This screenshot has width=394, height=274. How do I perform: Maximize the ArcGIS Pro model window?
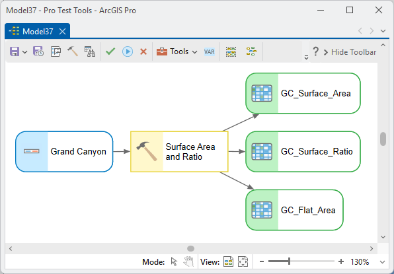pos(350,10)
